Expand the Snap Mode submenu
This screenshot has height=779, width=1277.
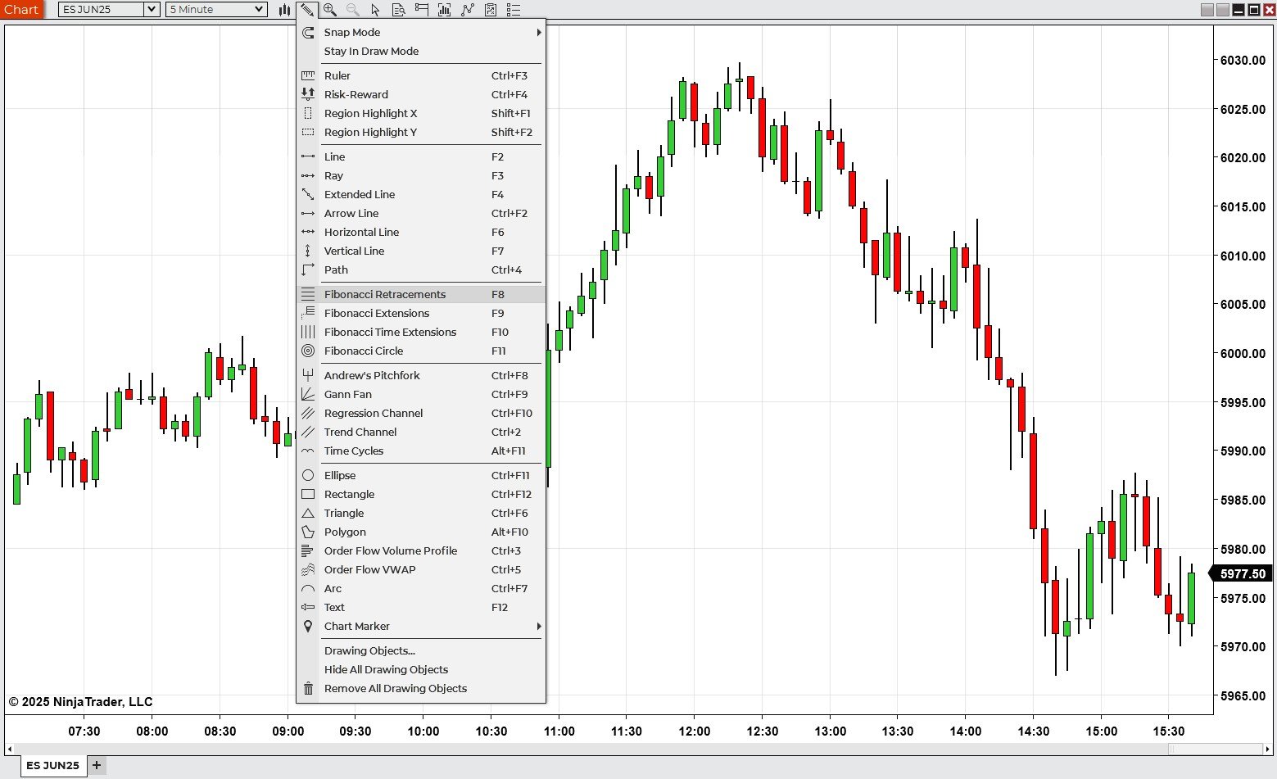point(421,32)
